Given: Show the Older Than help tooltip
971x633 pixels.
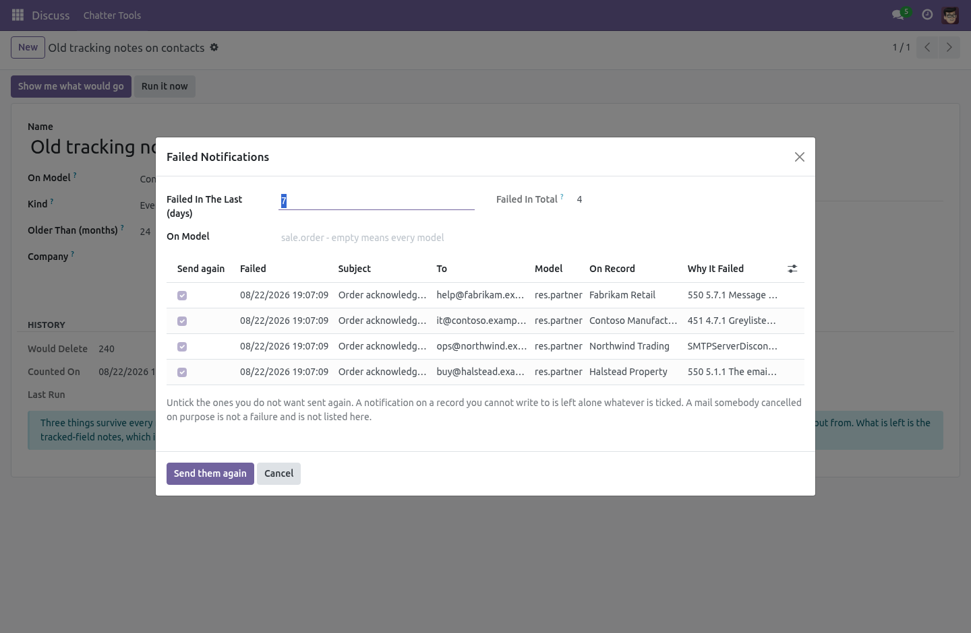Looking at the screenshot, I should click(122, 228).
